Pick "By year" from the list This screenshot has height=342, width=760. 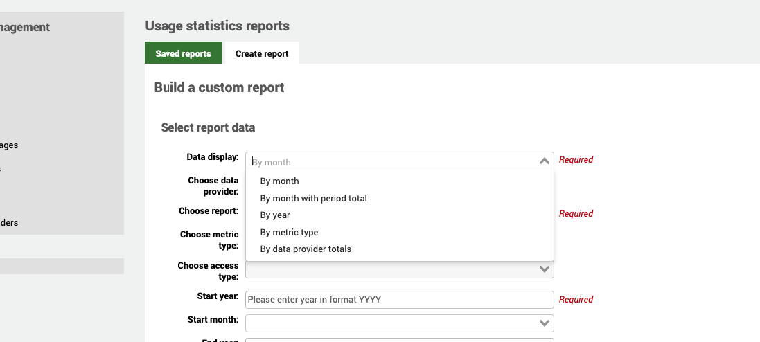pyautogui.click(x=275, y=215)
